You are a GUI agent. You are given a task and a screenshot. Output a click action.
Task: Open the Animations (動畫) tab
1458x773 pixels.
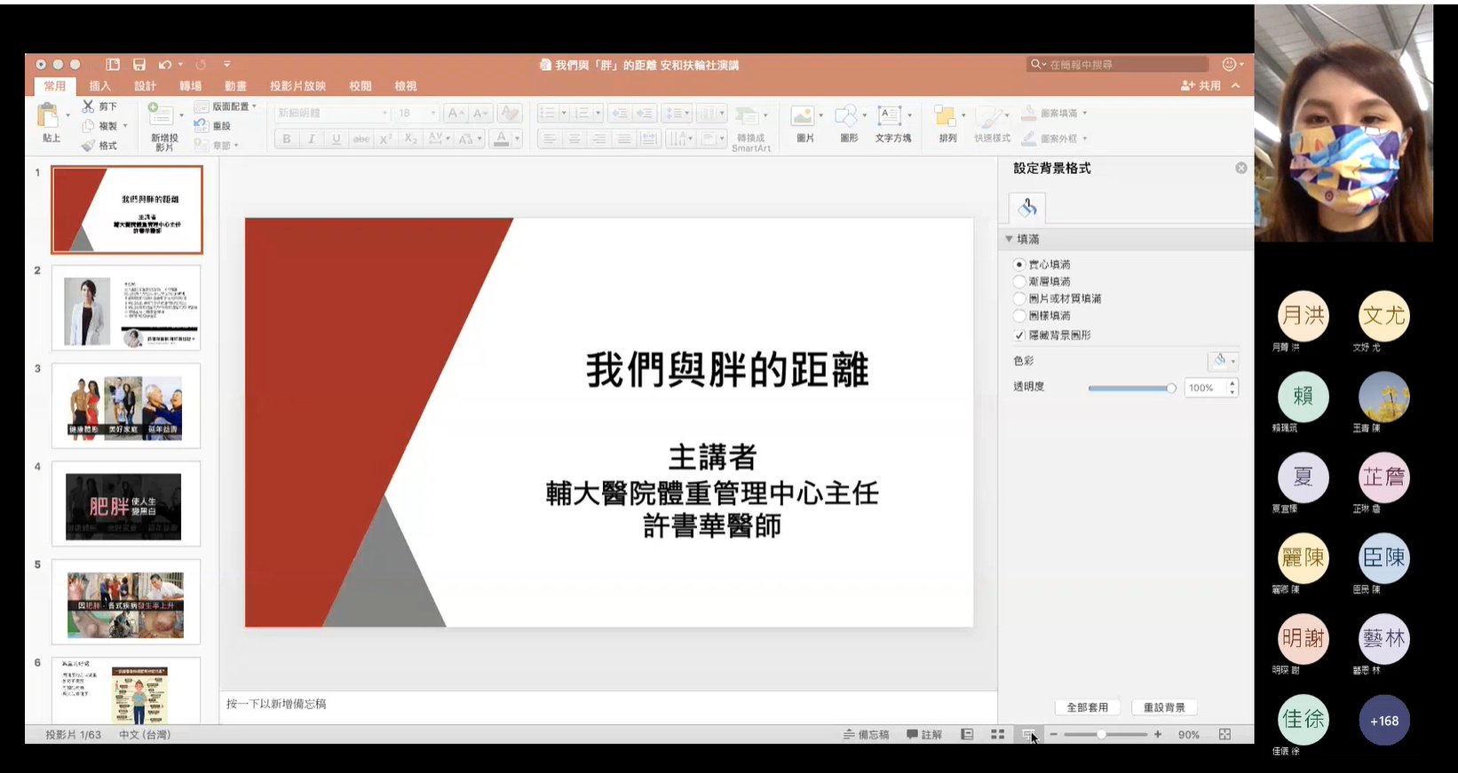pos(236,86)
